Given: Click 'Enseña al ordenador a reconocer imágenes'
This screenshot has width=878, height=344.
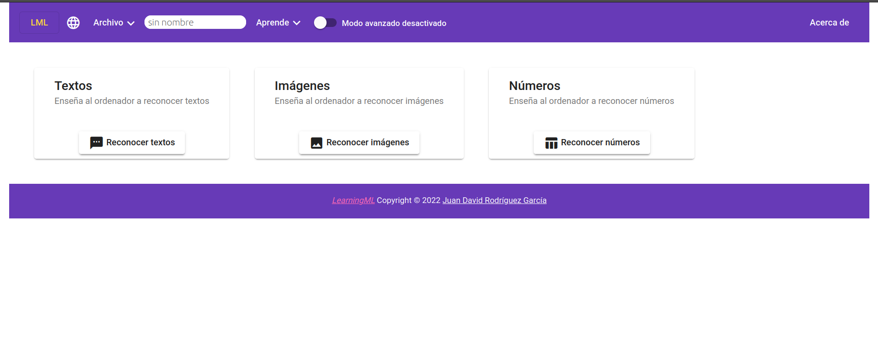Looking at the screenshot, I should 359,101.
